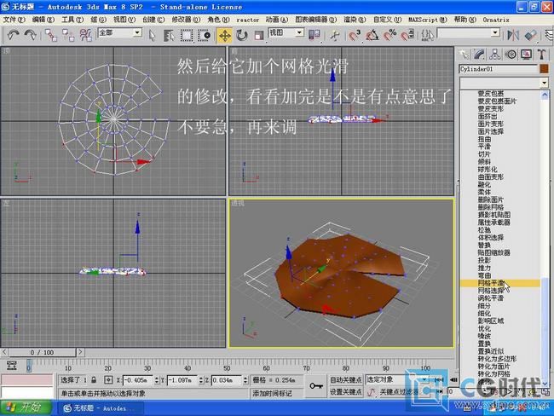The height and width of the screenshot is (416, 554).
Task: Collapse the modifier list dropdown arrow
Action: pyautogui.click(x=544, y=83)
